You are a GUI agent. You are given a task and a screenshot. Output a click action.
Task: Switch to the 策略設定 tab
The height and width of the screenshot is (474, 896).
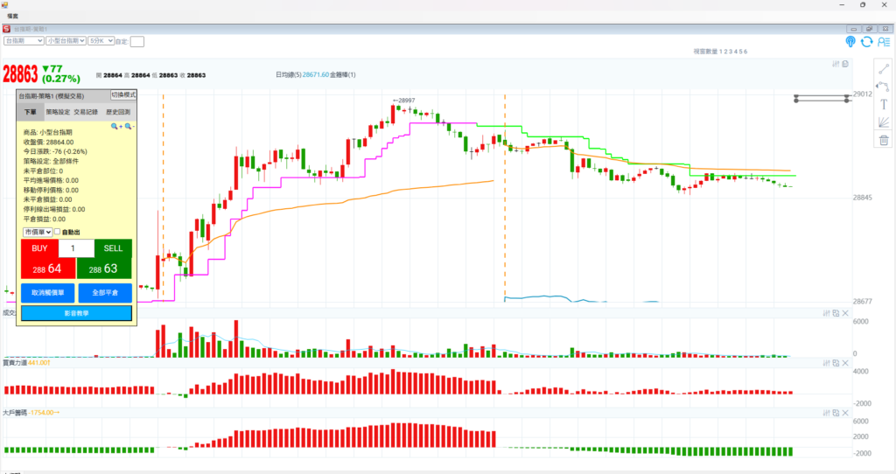coord(58,112)
